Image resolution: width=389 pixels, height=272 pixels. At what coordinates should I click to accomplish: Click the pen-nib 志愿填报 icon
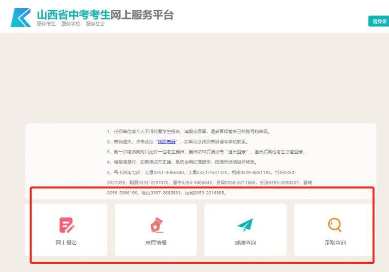(x=156, y=225)
